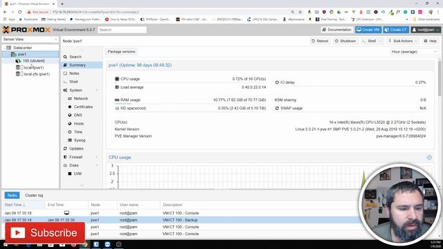This screenshot has width=443, height=249.
Task: Focus the Proxmox search field
Action: (122, 30)
